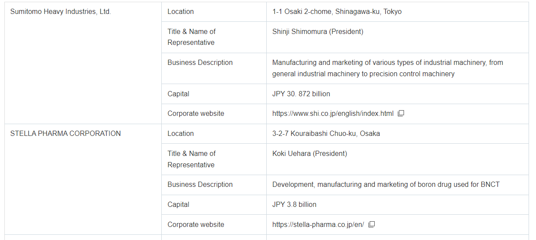This screenshot has width=536, height=240.
Task: Click the Location label in Stella Pharma's rows
Action: [181, 134]
